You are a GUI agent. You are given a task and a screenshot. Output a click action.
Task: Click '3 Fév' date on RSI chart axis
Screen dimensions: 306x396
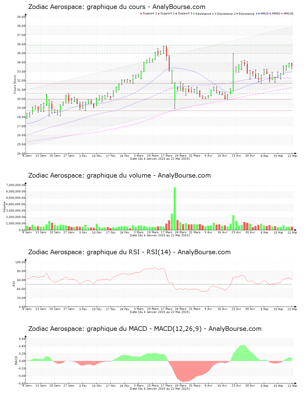[83, 309]
